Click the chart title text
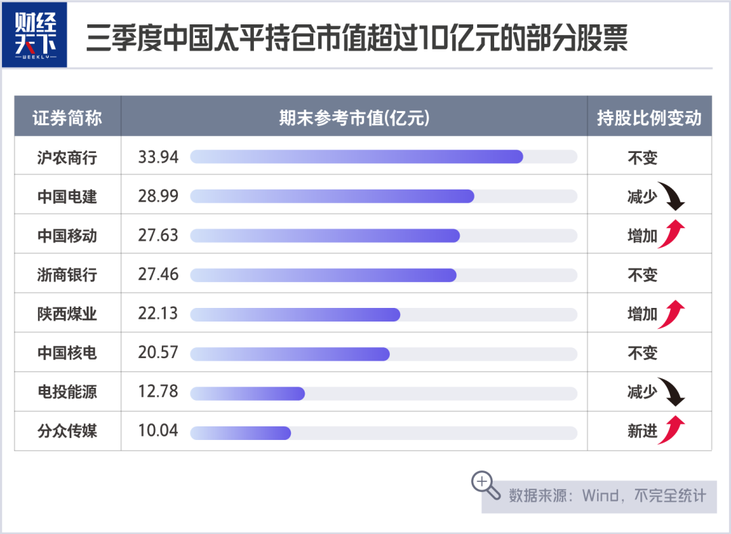Viewport: 731px width, 534px height. tap(357, 39)
